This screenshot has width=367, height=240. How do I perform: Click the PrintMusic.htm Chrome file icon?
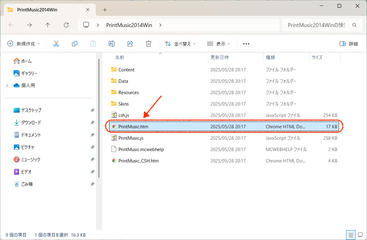[114, 126]
